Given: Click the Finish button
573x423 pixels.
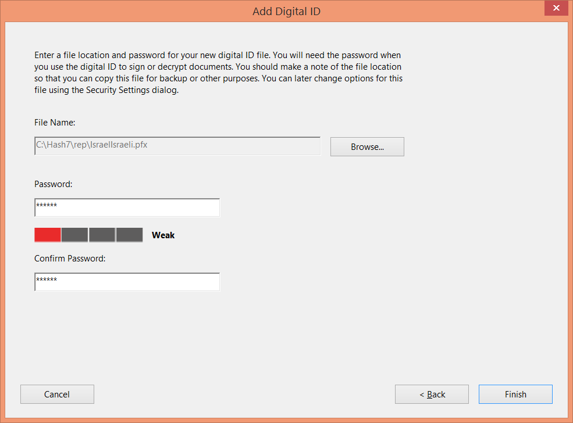Looking at the screenshot, I should tap(515, 394).
